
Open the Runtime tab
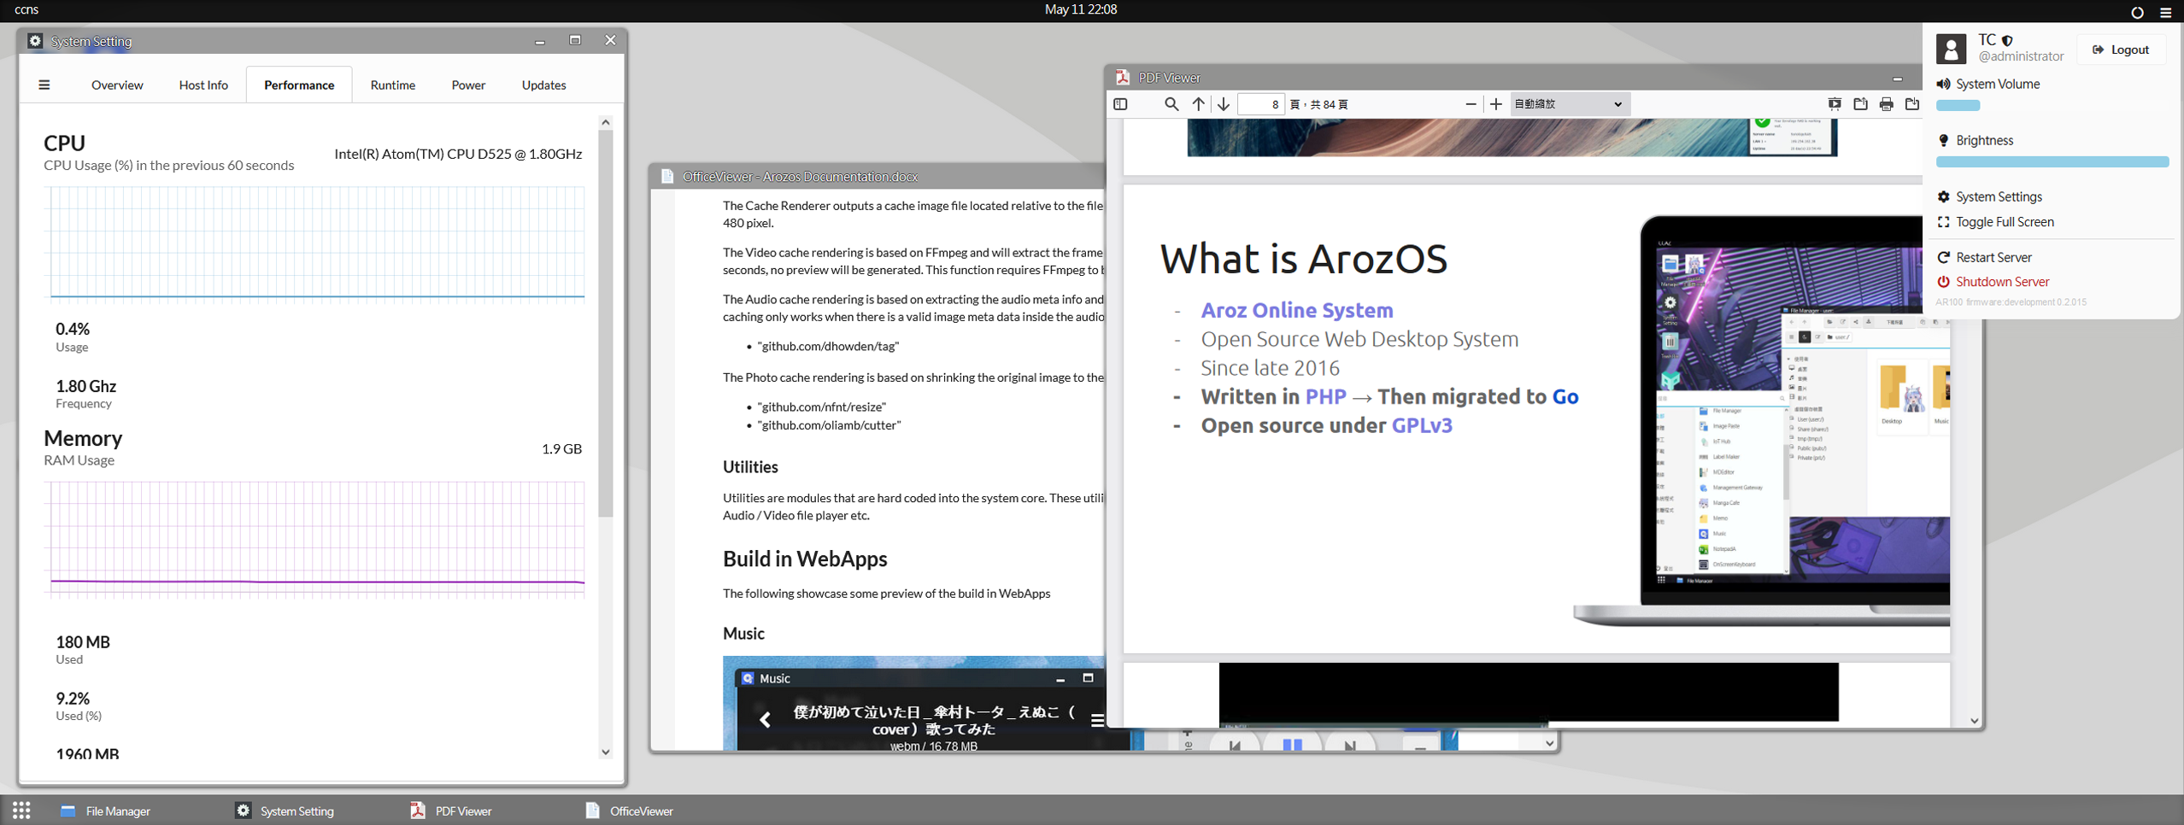(392, 85)
